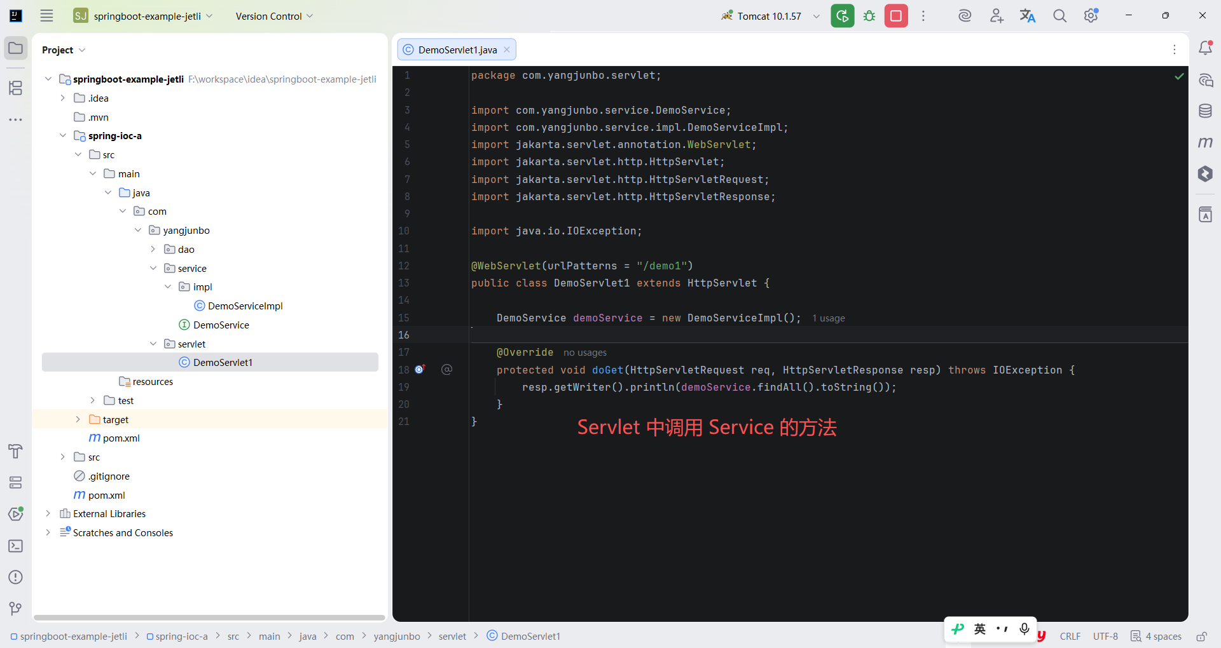This screenshot has width=1221, height=648.
Task: Click the @ gutter icon on line 18
Action: pyautogui.click(x=447, y=369)
